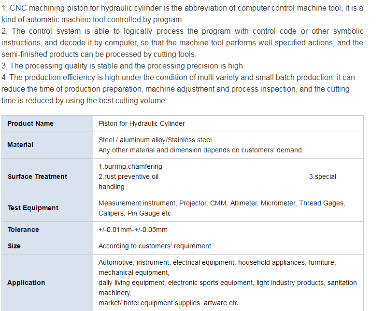Click the 'Steel / aluminum alloy/Stainless steel' text
The image size is (385, 311).
(x=155, y=140)
